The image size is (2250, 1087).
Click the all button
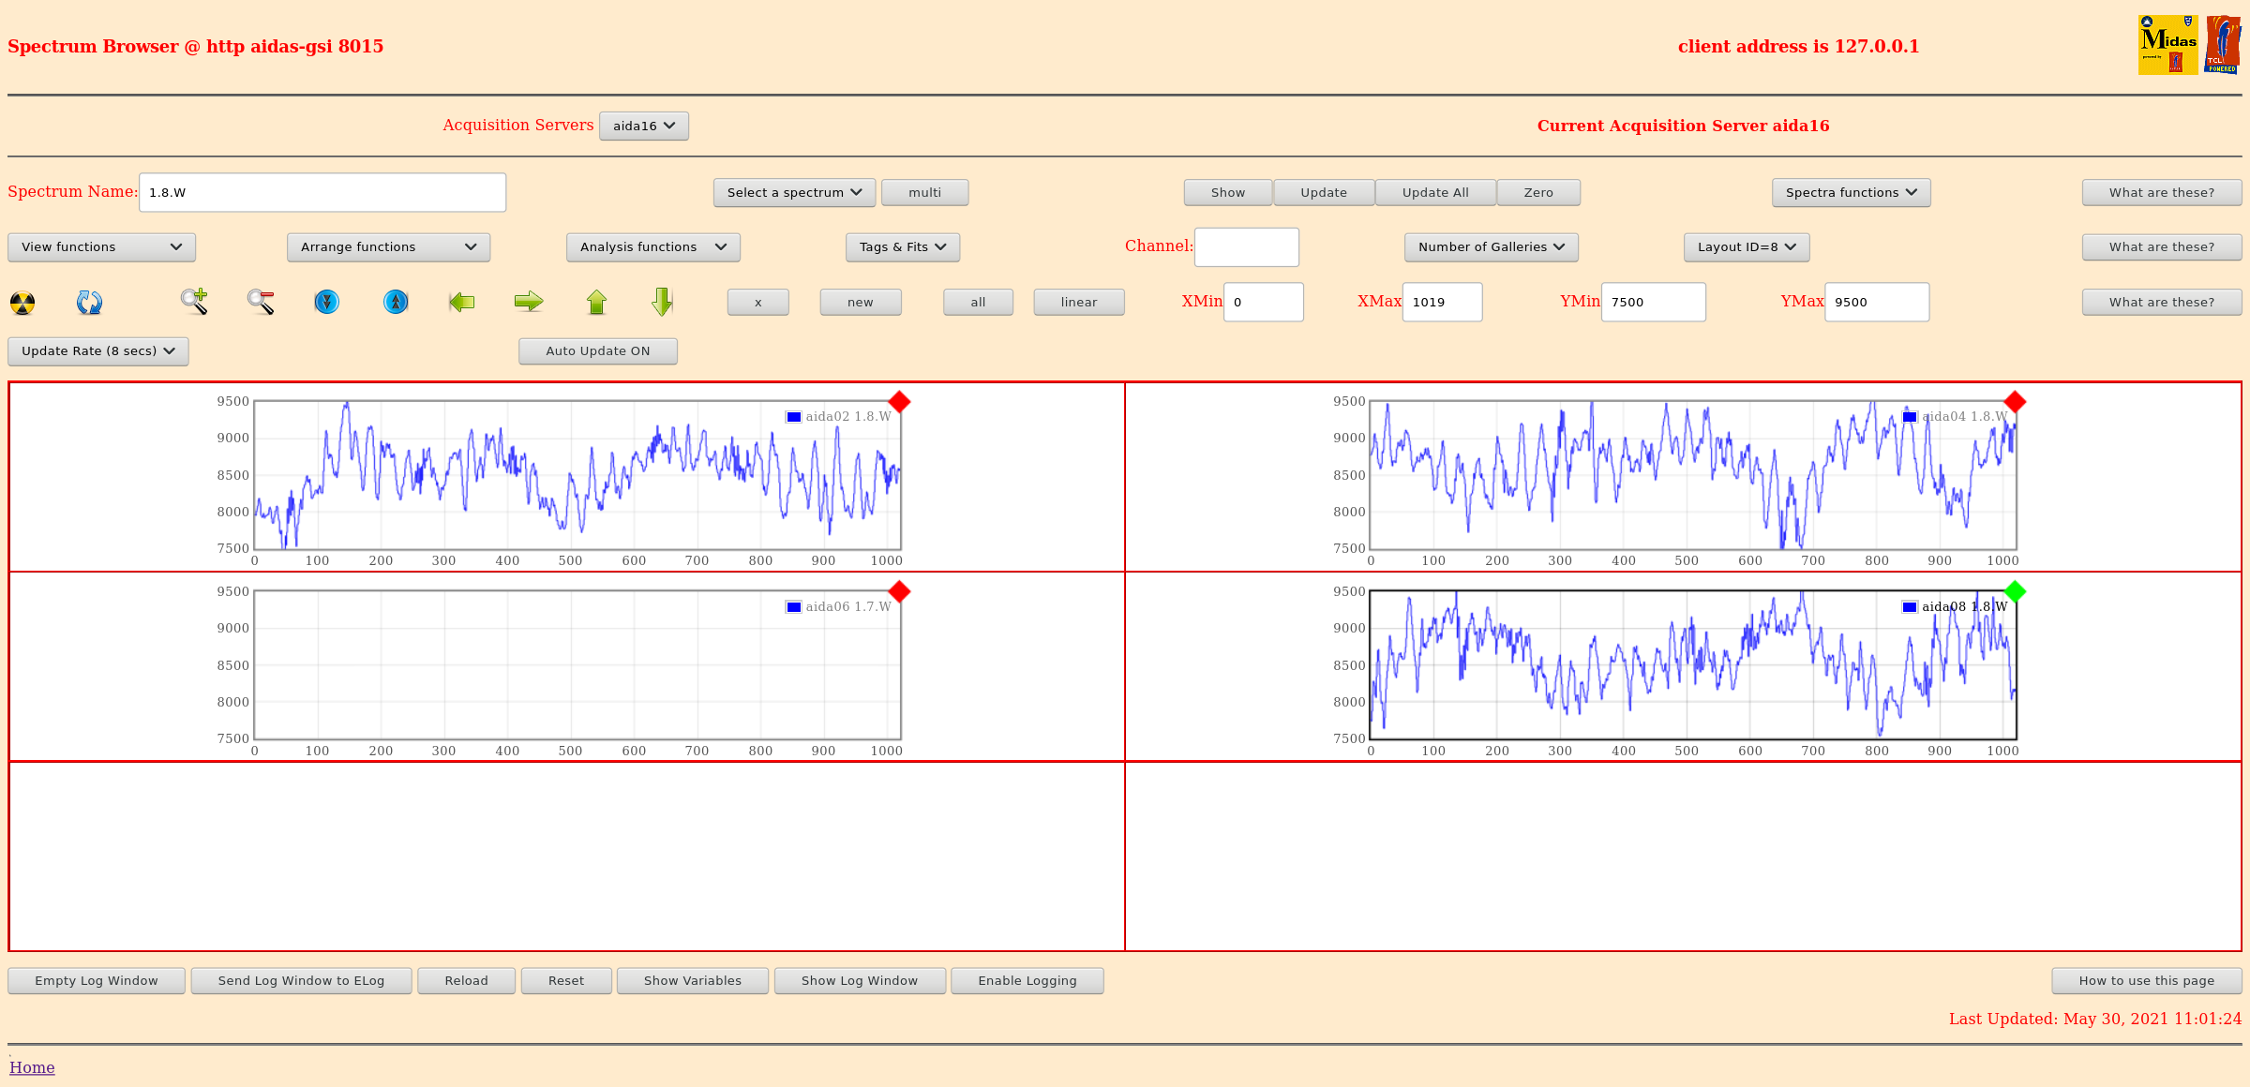978,303
